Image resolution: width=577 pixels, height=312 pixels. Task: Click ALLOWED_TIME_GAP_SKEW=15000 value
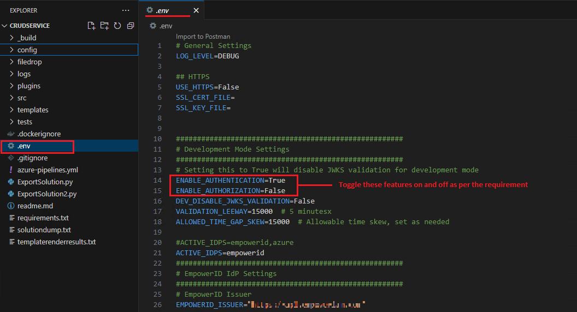point(279,221)
